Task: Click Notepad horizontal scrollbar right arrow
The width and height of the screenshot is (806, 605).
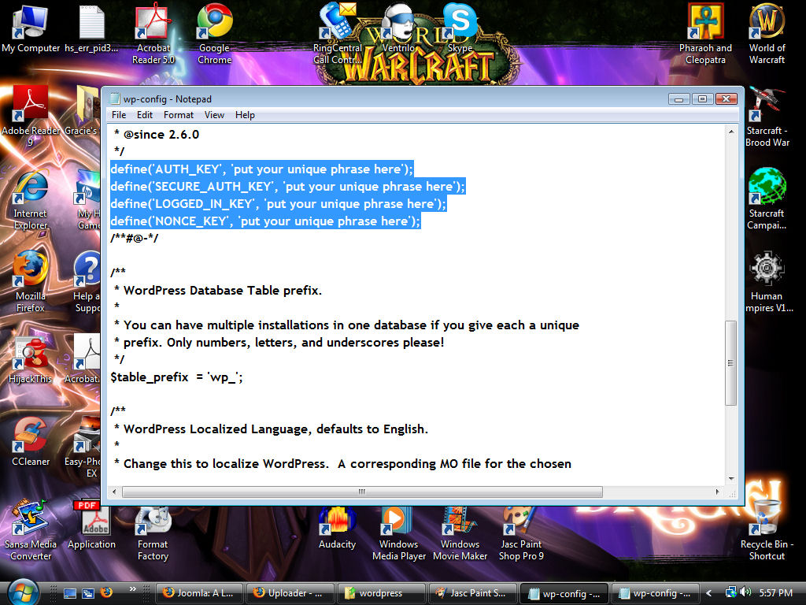Action: pos(717,492)
